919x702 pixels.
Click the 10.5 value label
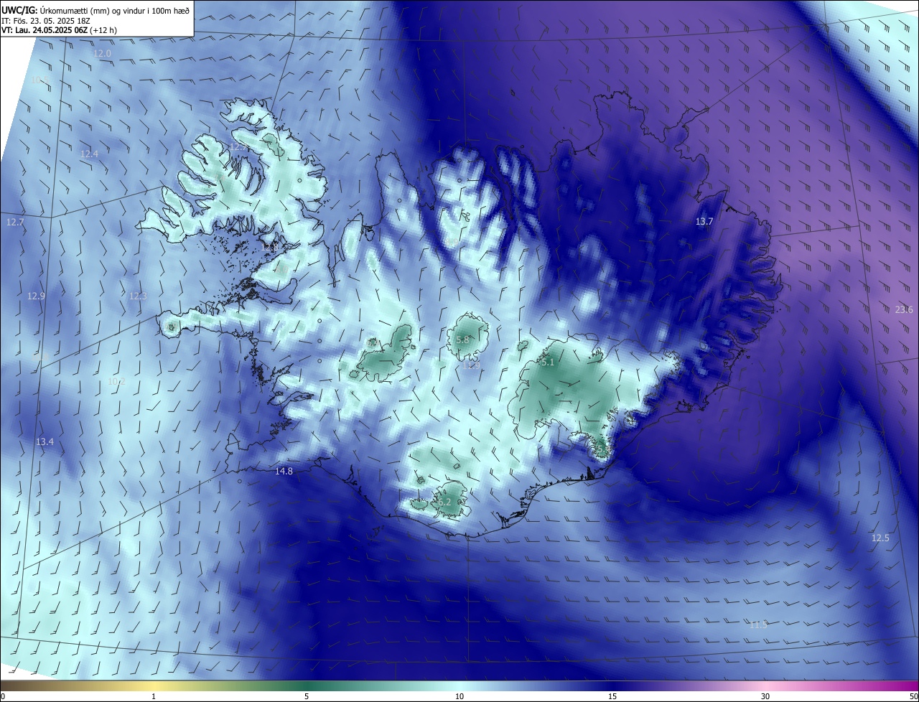(39, 80)
